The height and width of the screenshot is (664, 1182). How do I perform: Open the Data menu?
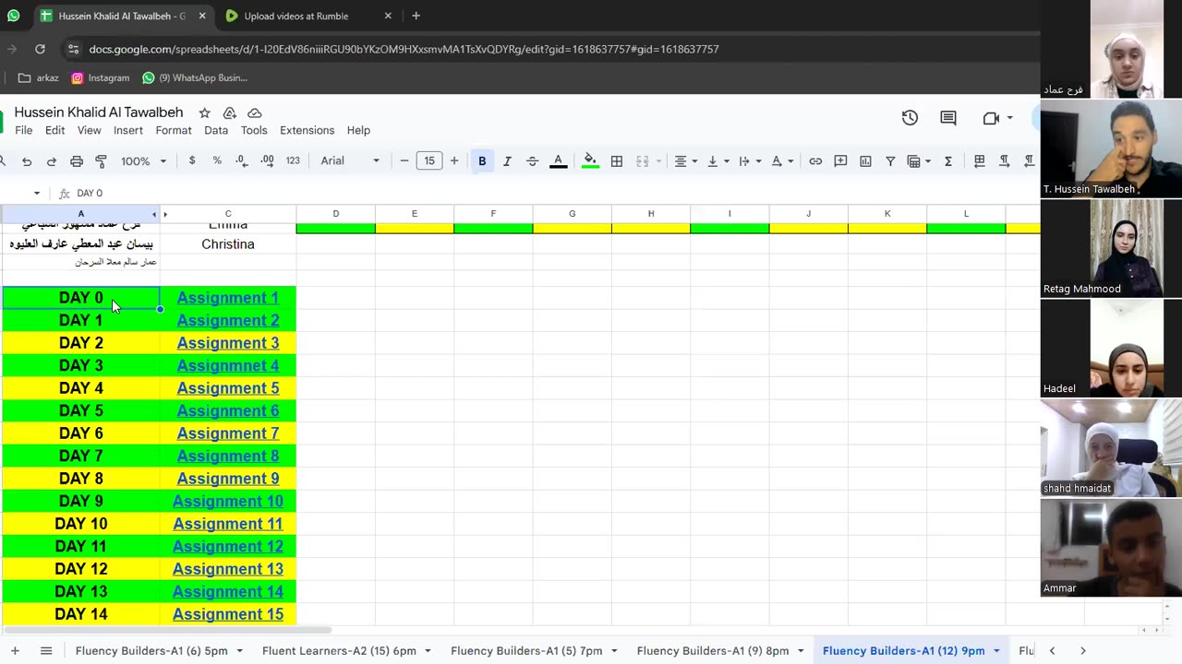coord(216,130)
